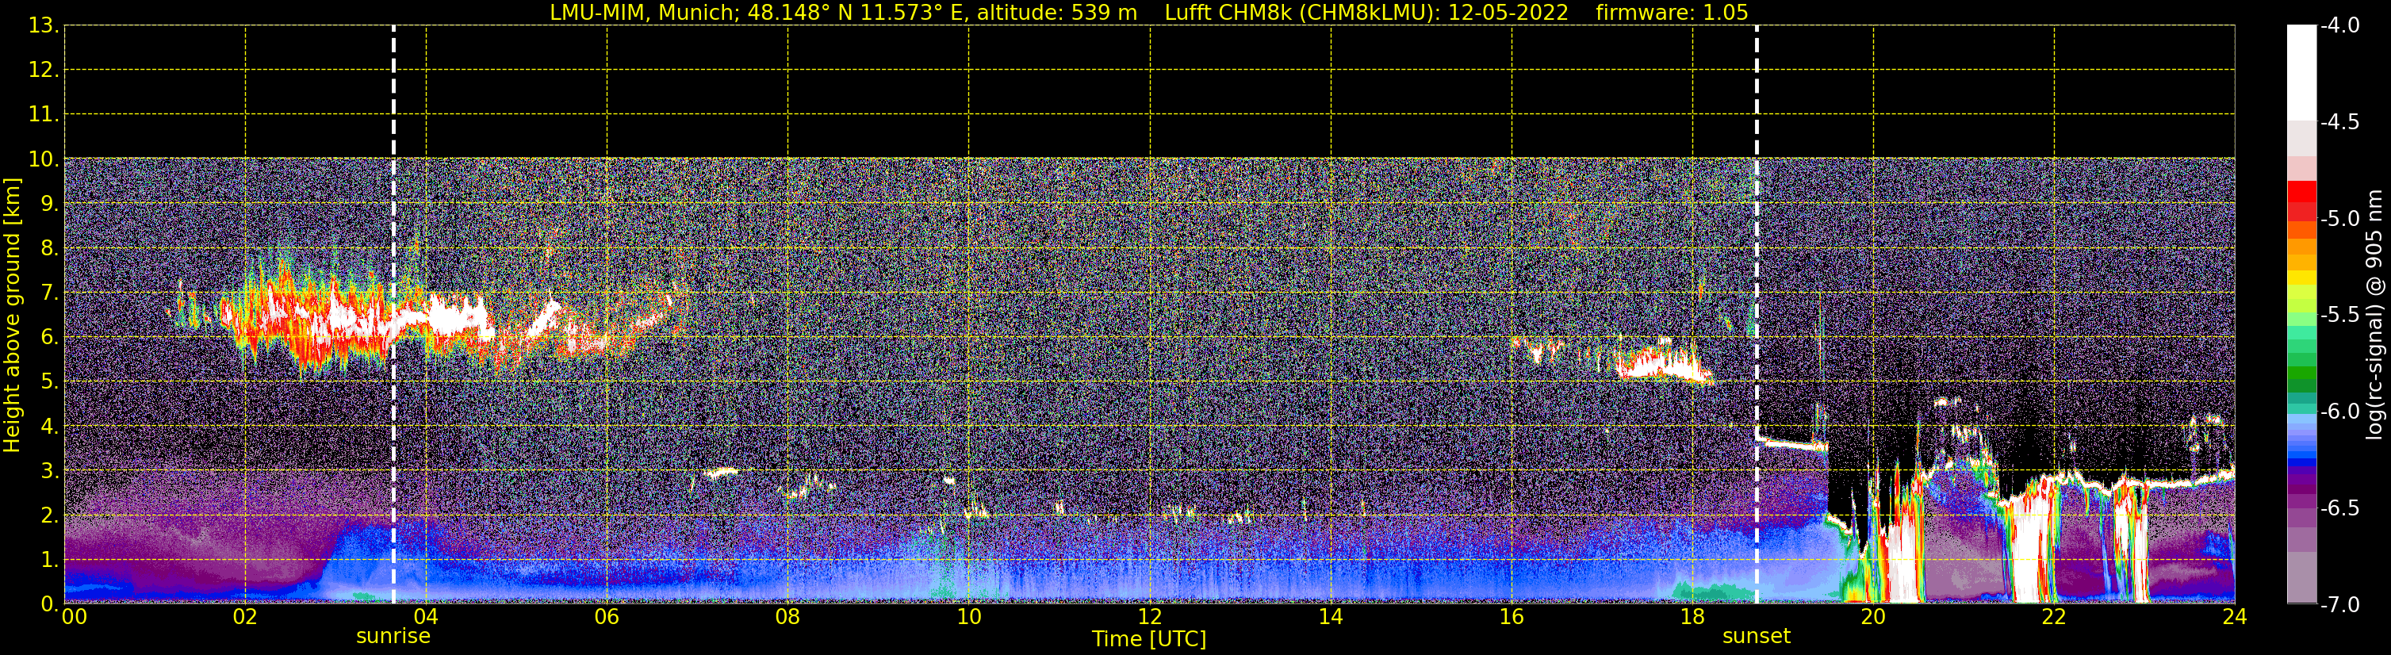Click the 04 tick on the time axis
The height and width of the screenshot is (655, 2391).
coord(426,617)
